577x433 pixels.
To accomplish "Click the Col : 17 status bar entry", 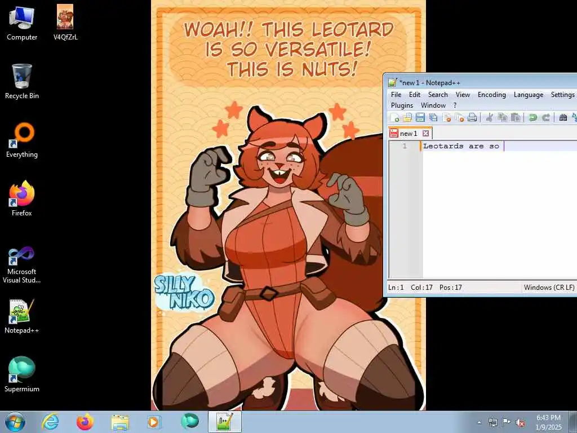I will (421, 288).
